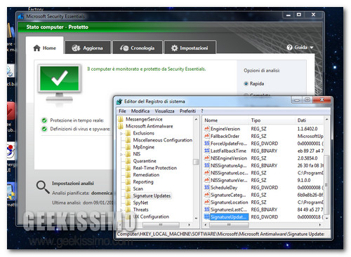Click the NISEngineVersion string value icon

[x=207, y=158]
